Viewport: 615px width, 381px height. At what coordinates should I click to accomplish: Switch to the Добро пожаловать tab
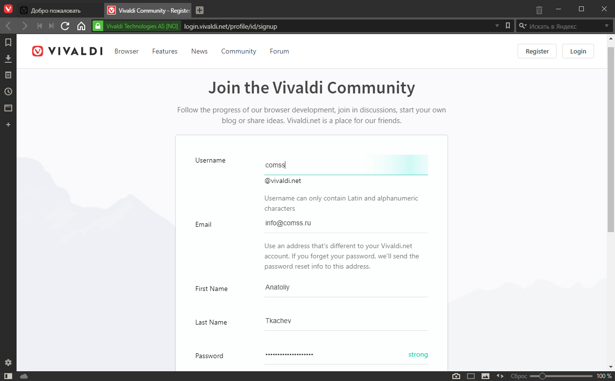(x=60, y=10)
